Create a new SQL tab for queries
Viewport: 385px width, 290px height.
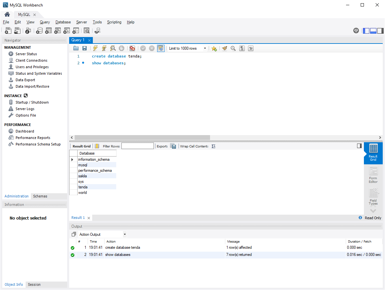(x=8, y=31)
